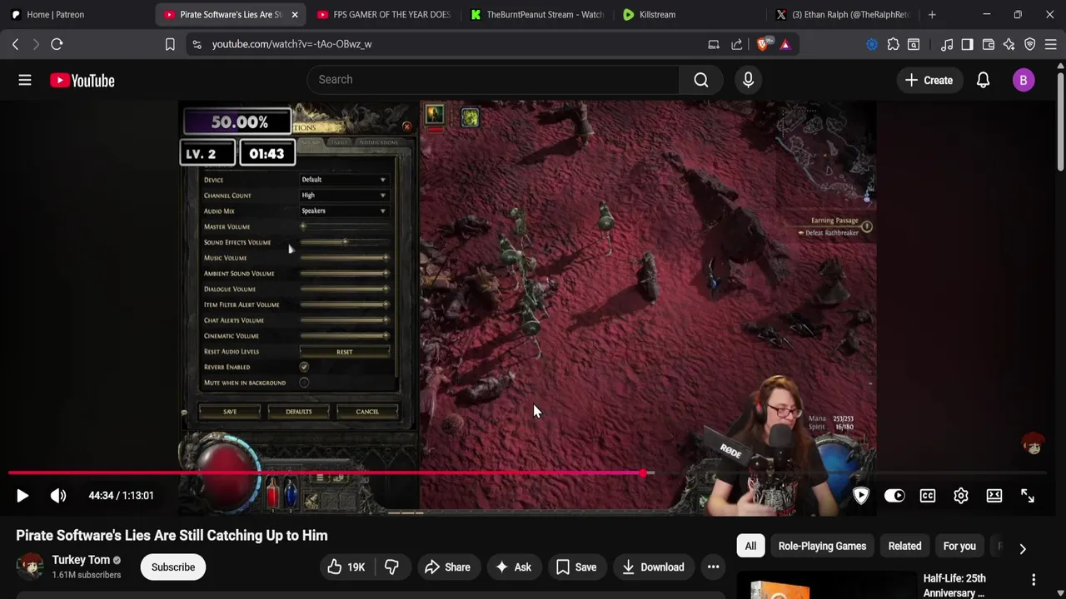Viewport: 1066px width, 599px height.
Task: Share this video
Action: click(x=447, y=567)
